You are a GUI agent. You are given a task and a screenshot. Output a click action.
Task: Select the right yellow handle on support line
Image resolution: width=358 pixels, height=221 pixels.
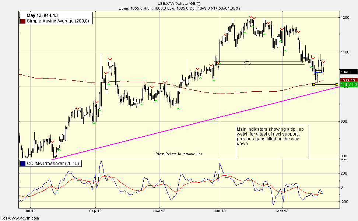[x=337, y=85]
